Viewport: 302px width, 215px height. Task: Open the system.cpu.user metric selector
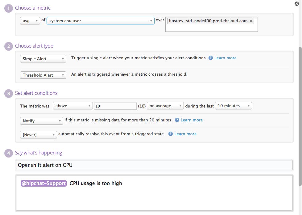tap(100, 20)
